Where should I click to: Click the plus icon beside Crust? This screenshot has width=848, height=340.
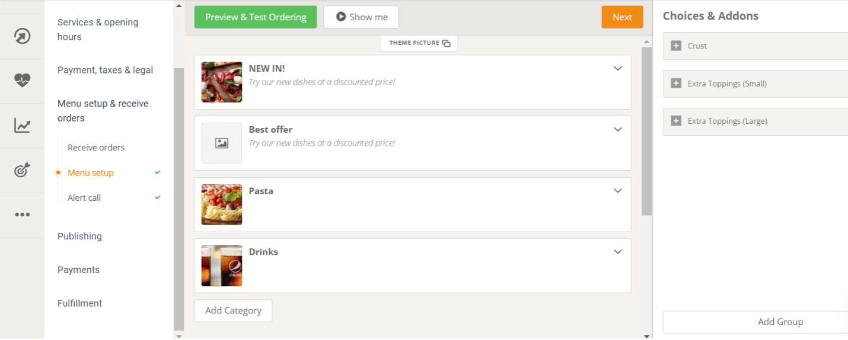[x=676, y=46]
